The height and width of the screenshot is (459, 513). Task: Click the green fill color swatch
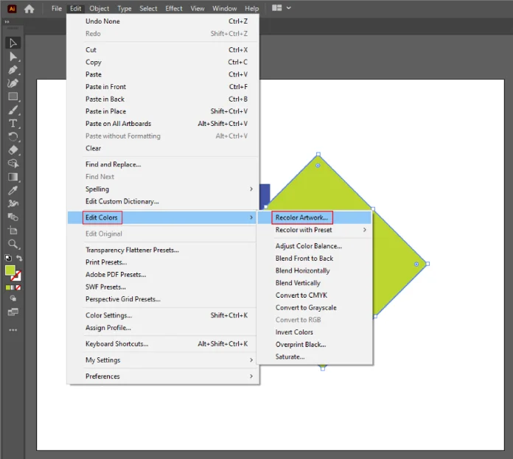pos(10,270)
